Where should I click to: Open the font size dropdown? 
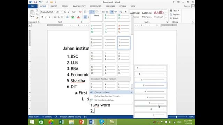[62, 12]
